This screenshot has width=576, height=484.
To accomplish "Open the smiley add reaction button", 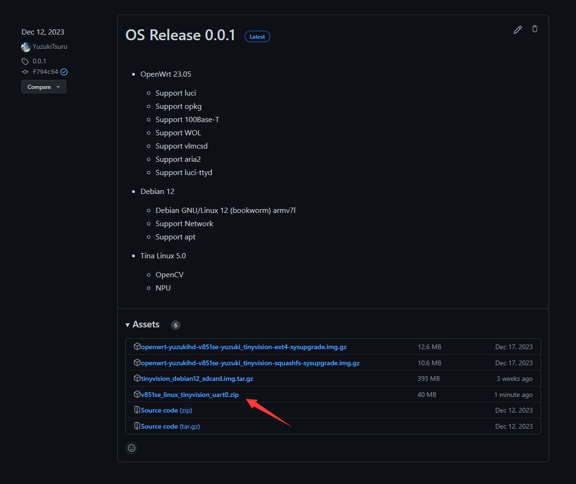I will click(132, 448).
